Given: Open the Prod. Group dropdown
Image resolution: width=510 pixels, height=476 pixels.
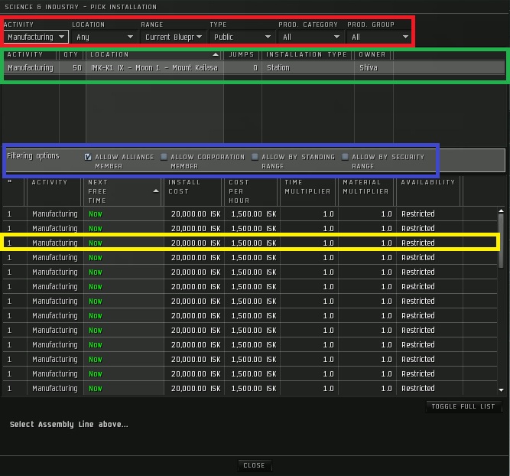Looking at the screenshot, I should click(x=379, y=37).
